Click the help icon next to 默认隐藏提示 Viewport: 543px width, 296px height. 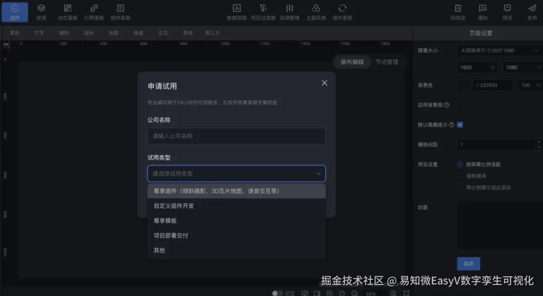451,125
